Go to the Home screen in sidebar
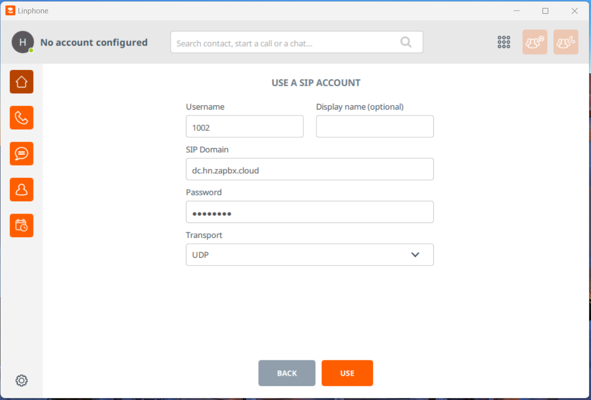 (x=21, y=82)
